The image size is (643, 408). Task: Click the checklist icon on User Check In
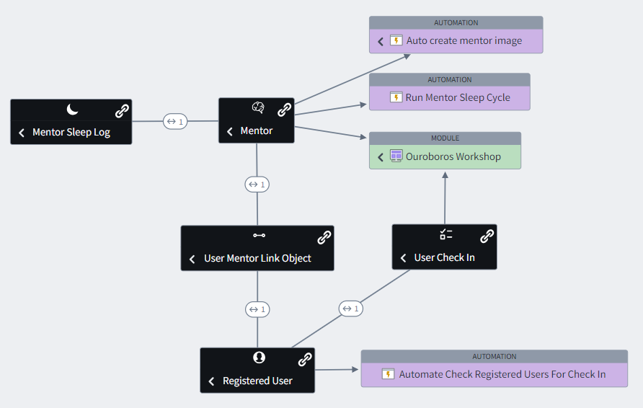tap(445, 234)
